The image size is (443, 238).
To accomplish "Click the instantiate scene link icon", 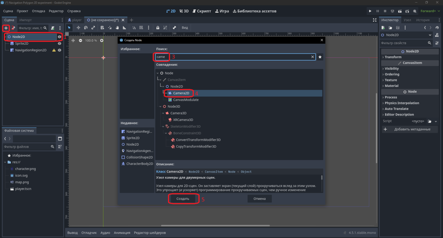I will coord(13,28).
